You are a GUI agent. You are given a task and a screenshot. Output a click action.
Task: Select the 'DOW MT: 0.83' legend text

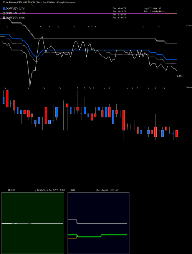(15, 13)
